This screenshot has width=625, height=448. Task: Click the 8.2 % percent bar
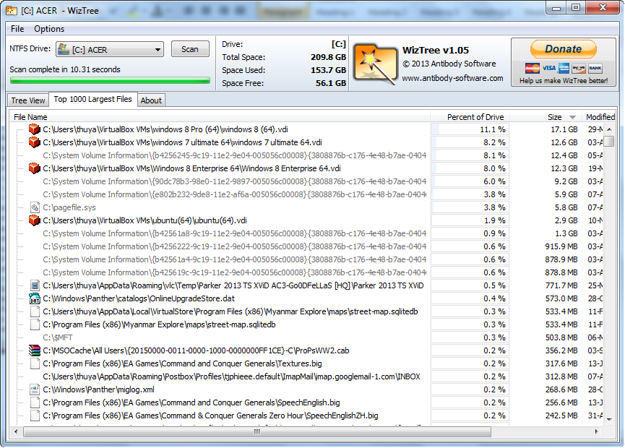(x=470, y=142)
